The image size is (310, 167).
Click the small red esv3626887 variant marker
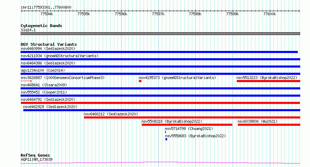26,81
